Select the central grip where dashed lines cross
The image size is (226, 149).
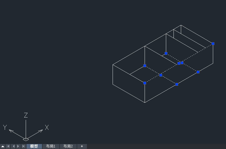(161, 75)
